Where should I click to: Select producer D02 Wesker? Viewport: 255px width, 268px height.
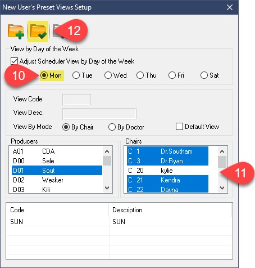coord(57,180)
